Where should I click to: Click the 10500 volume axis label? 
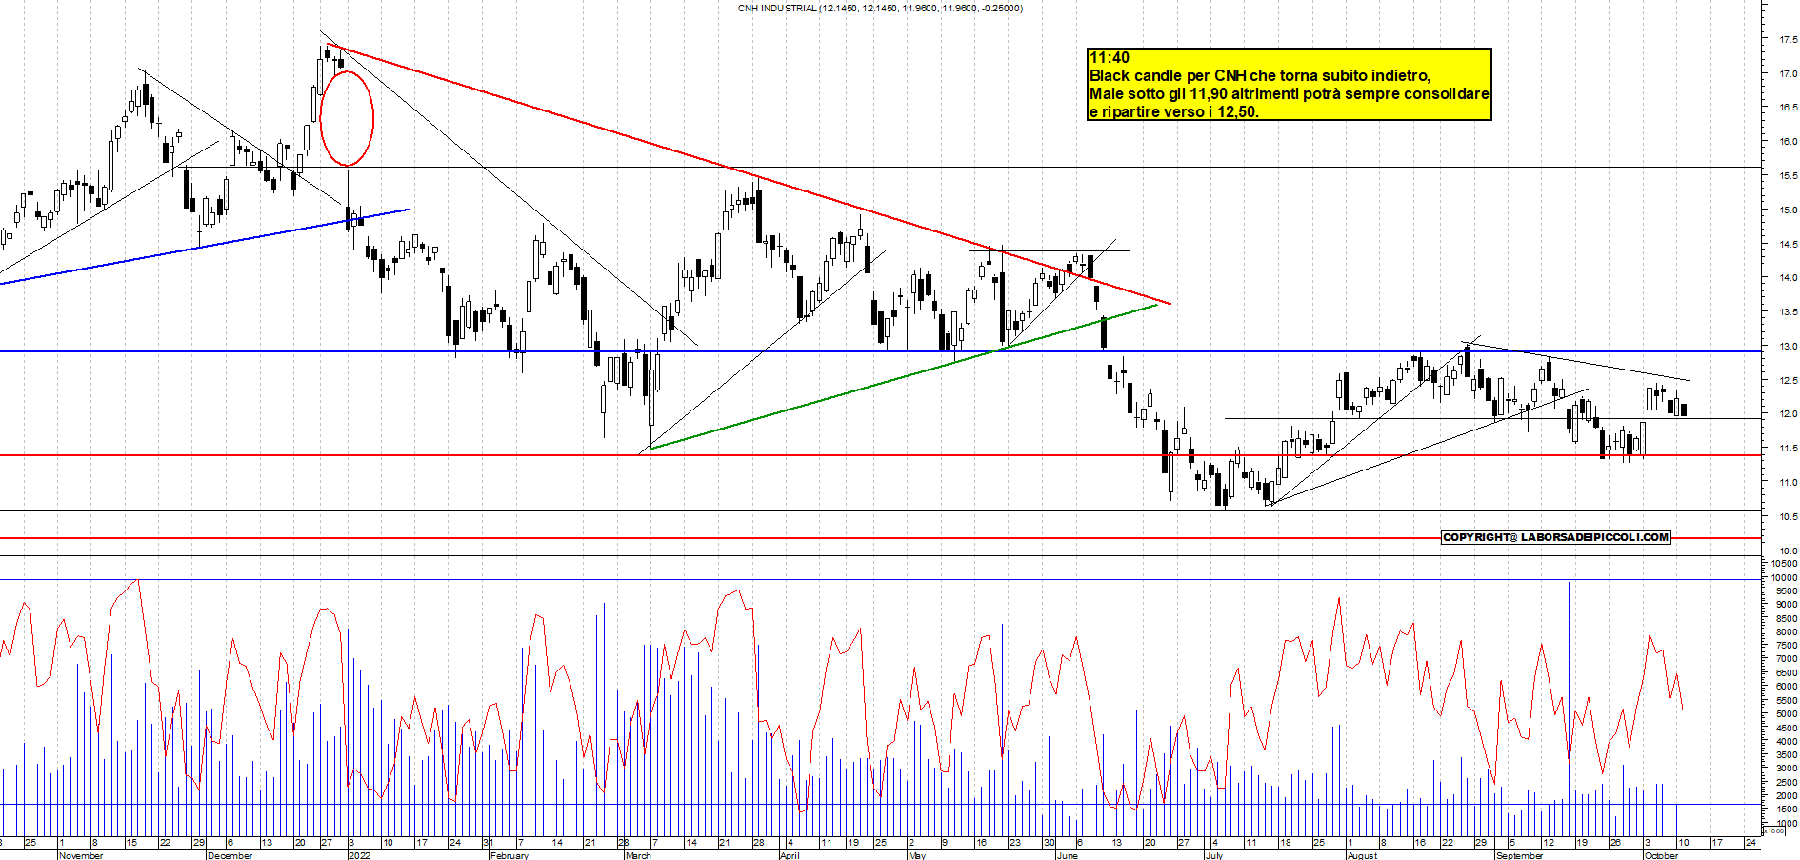1785,564
